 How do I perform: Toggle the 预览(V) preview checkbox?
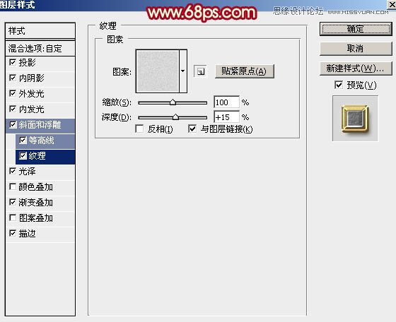339,85
